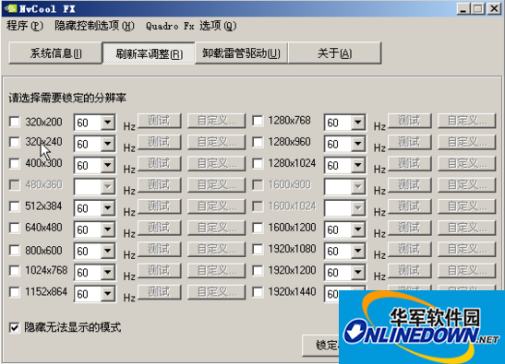Tick the 1920x1200 resolution checkbox
This screenshot has height=364, width=505.
(x=258, y=270)
